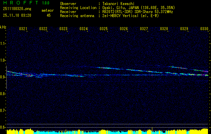Select the filename 2511100320.png

tap(17, 9)
